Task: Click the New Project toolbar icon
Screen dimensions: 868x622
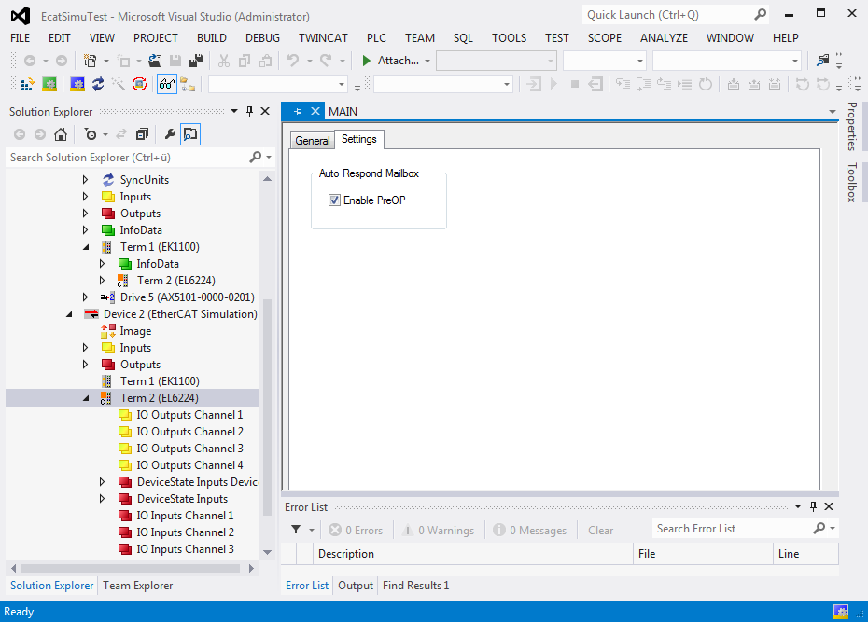Action: [90, 61]
